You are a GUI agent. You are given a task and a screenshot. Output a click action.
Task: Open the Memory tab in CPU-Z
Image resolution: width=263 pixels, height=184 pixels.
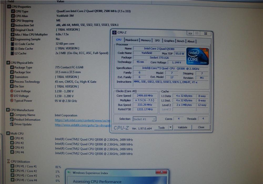tap(146, 40)
